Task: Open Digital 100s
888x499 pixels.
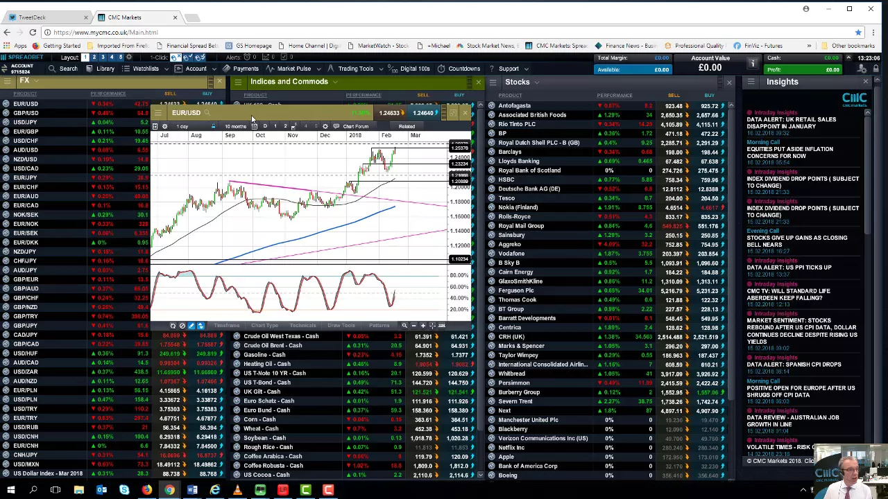Action: pos(410,69)
